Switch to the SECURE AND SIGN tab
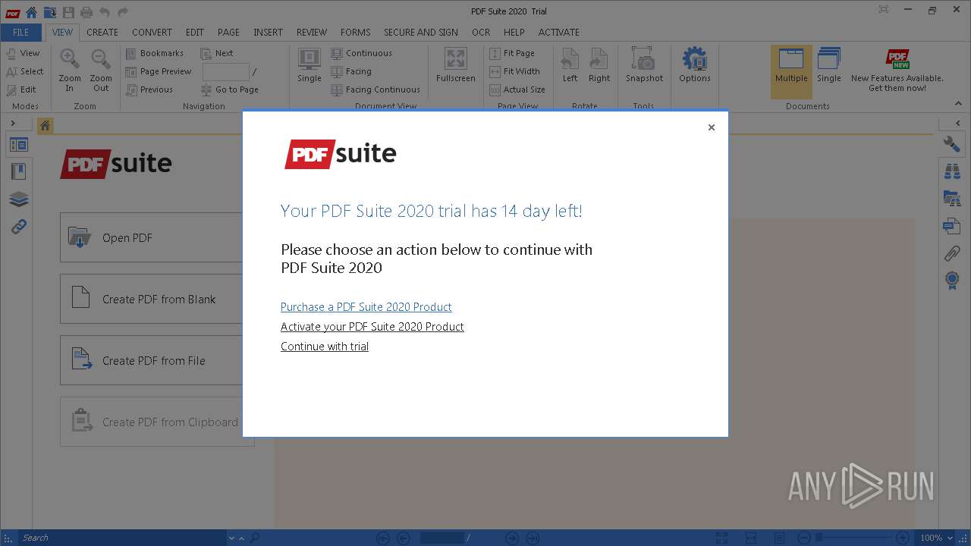 click(x=421, y=32)
